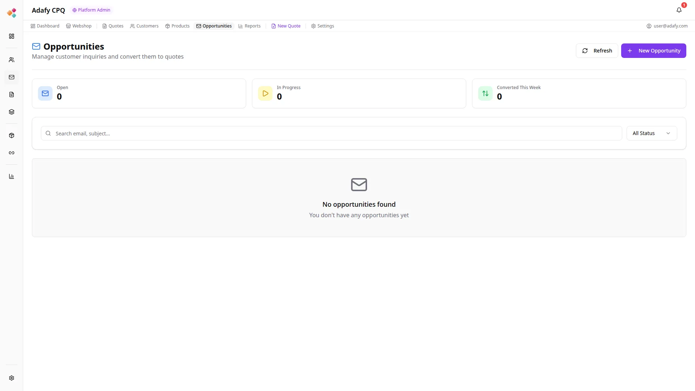
Task: Go to the Customers section
Action: pyautogui.click(x=144, y=26)
